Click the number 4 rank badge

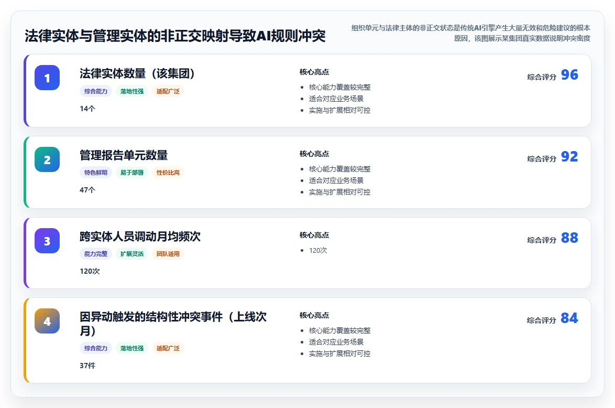click(47, 321)
